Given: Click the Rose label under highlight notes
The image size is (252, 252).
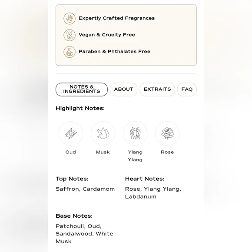Looking at the screenshot, I should point(167,152).
